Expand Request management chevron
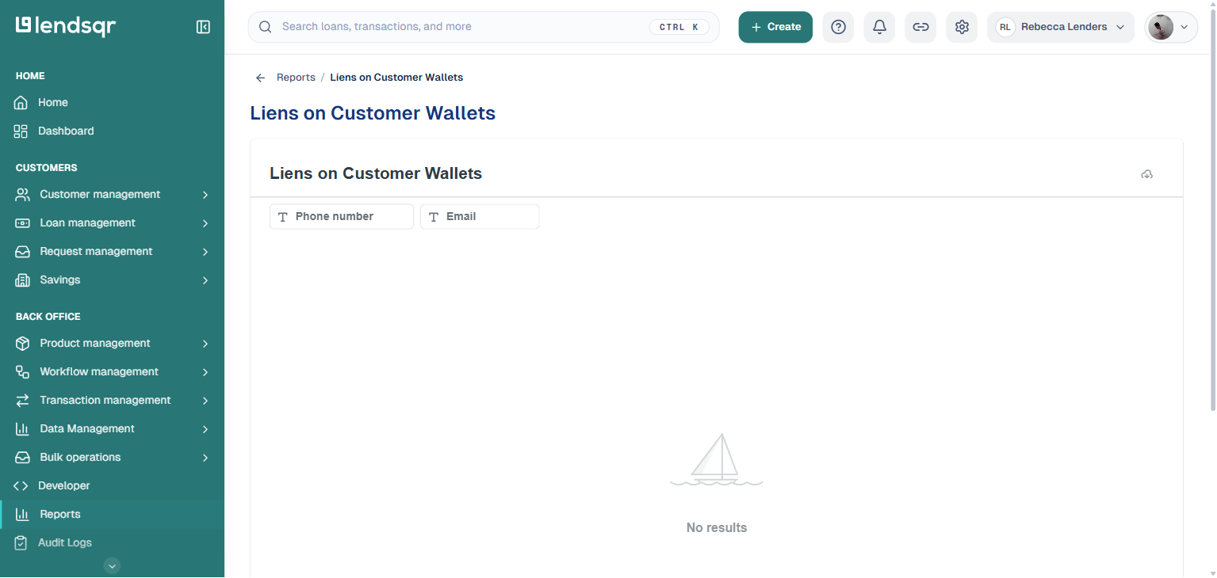 pos(205,252)
